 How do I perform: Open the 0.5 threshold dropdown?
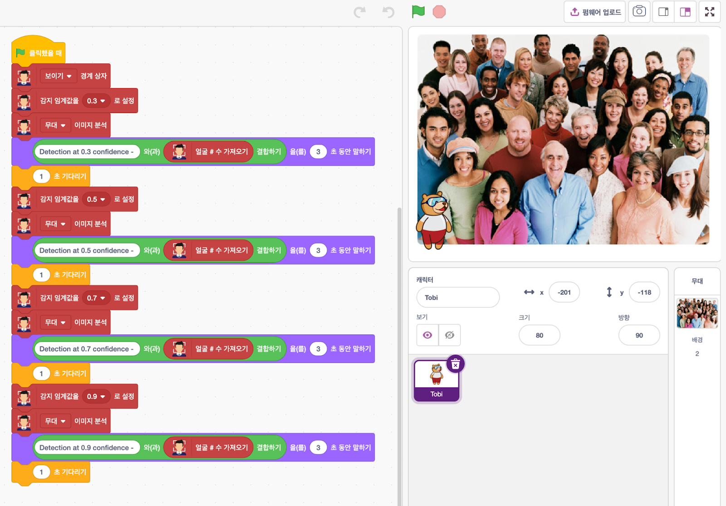[x=96, y=199]
